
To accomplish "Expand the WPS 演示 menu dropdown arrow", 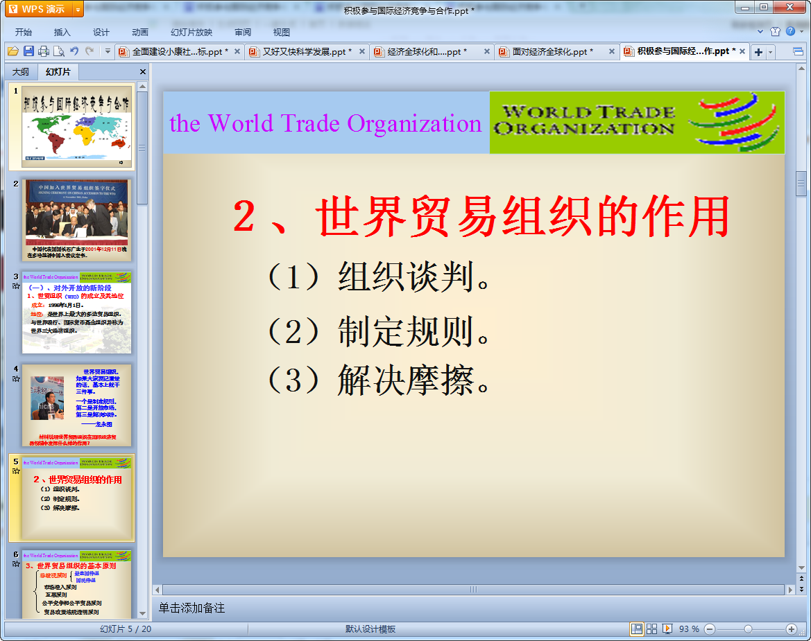I will (x=78, y=9).
